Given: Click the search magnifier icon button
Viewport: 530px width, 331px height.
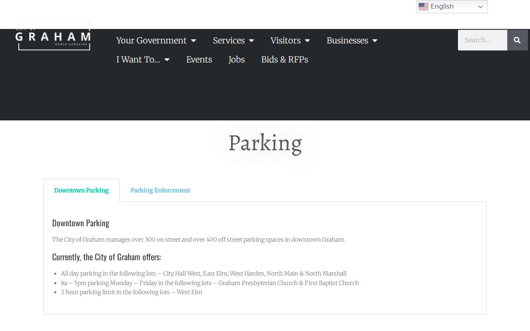Looking at the screenshot, I should coord(517,40).
